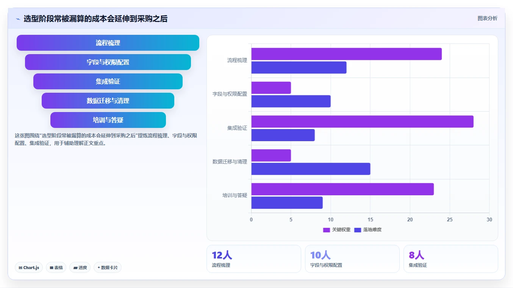Click the blue 落地难度 legend swatch
513x288 pixels.
[358, 230]
